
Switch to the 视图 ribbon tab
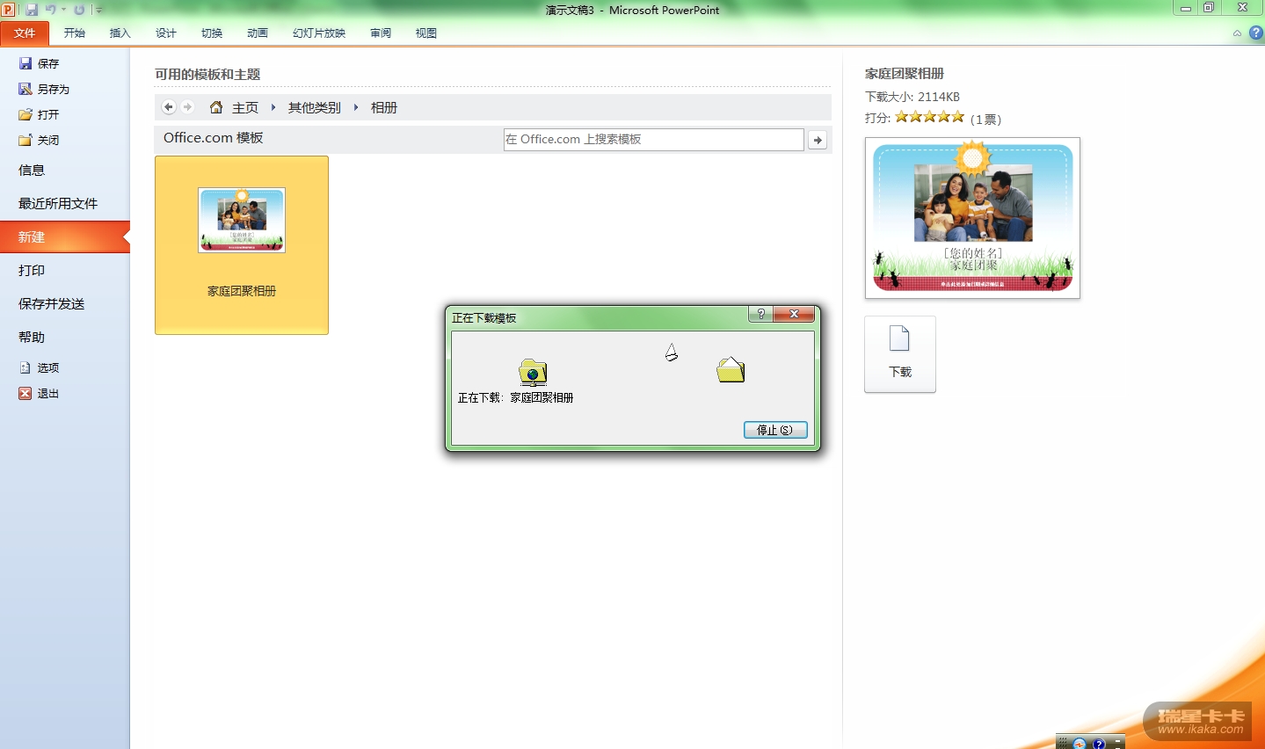[x=426, y=33]
